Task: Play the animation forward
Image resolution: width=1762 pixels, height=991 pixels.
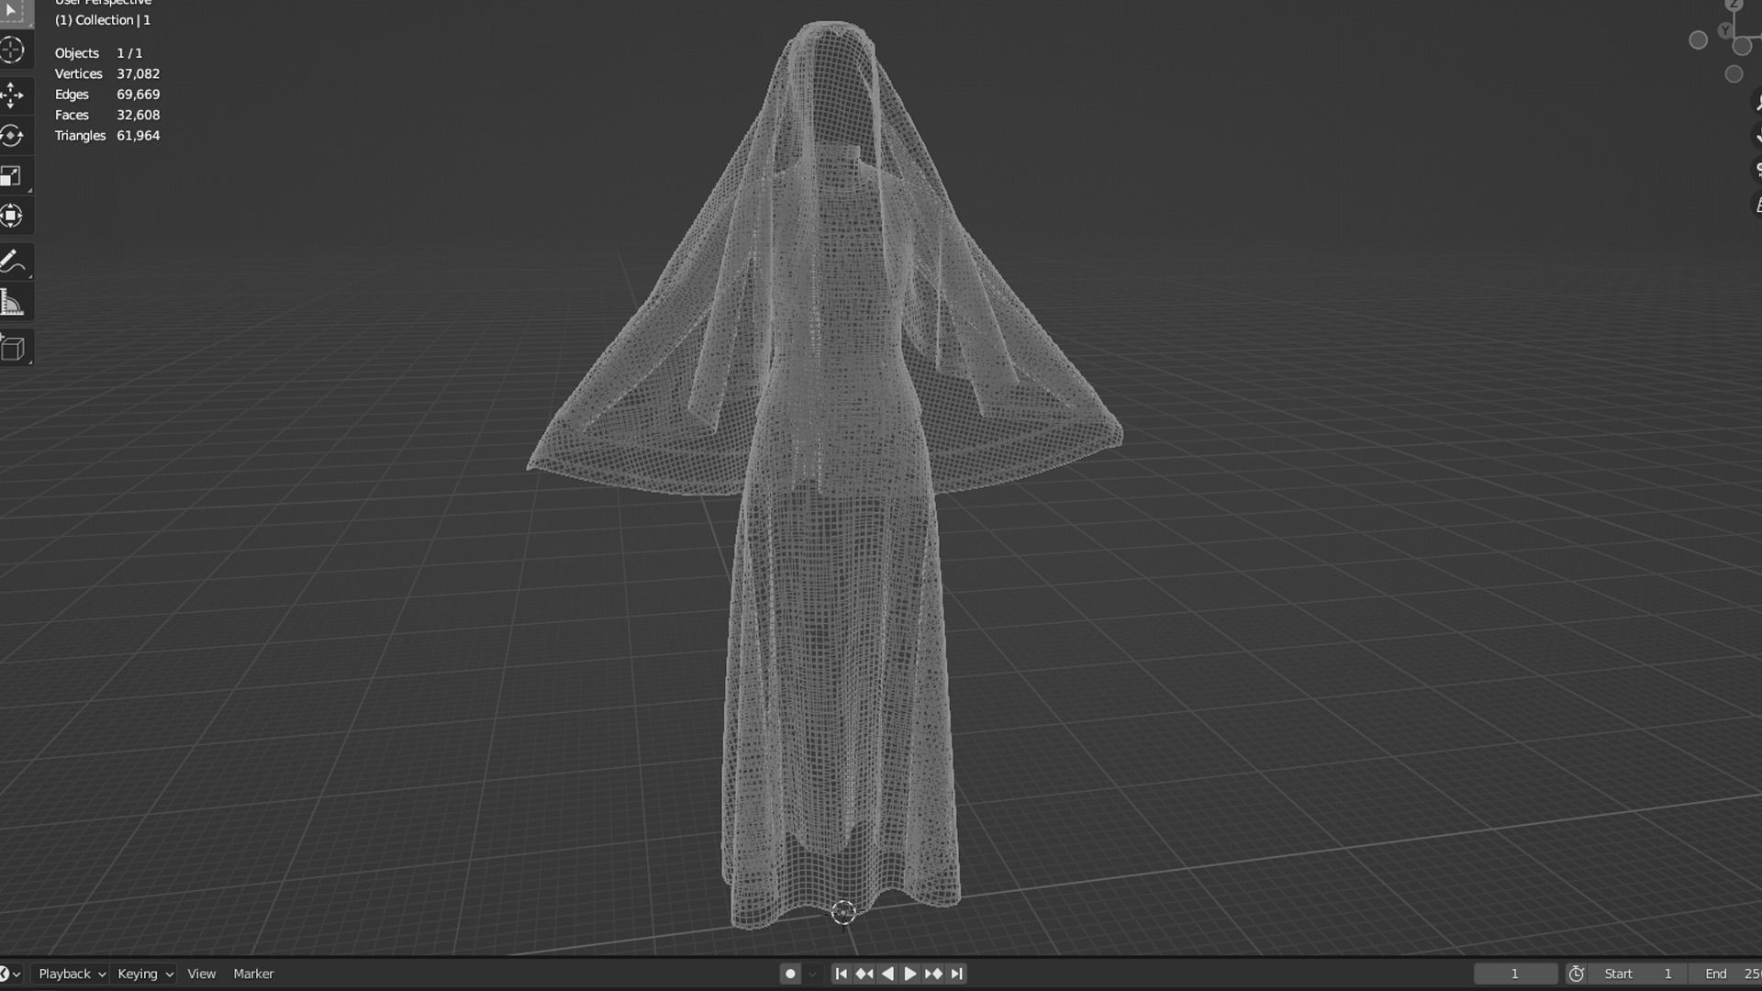Action: coord(910,974)
